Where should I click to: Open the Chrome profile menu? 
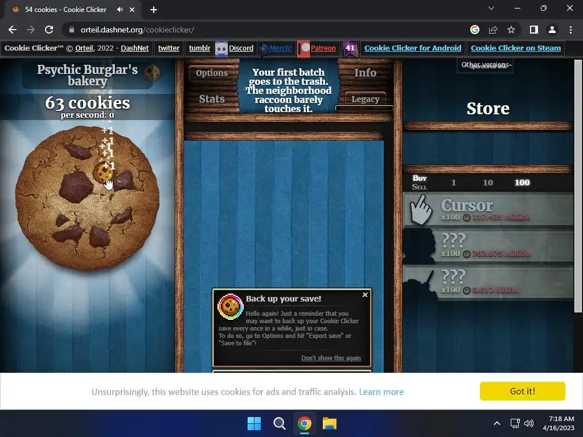[552, 30]
